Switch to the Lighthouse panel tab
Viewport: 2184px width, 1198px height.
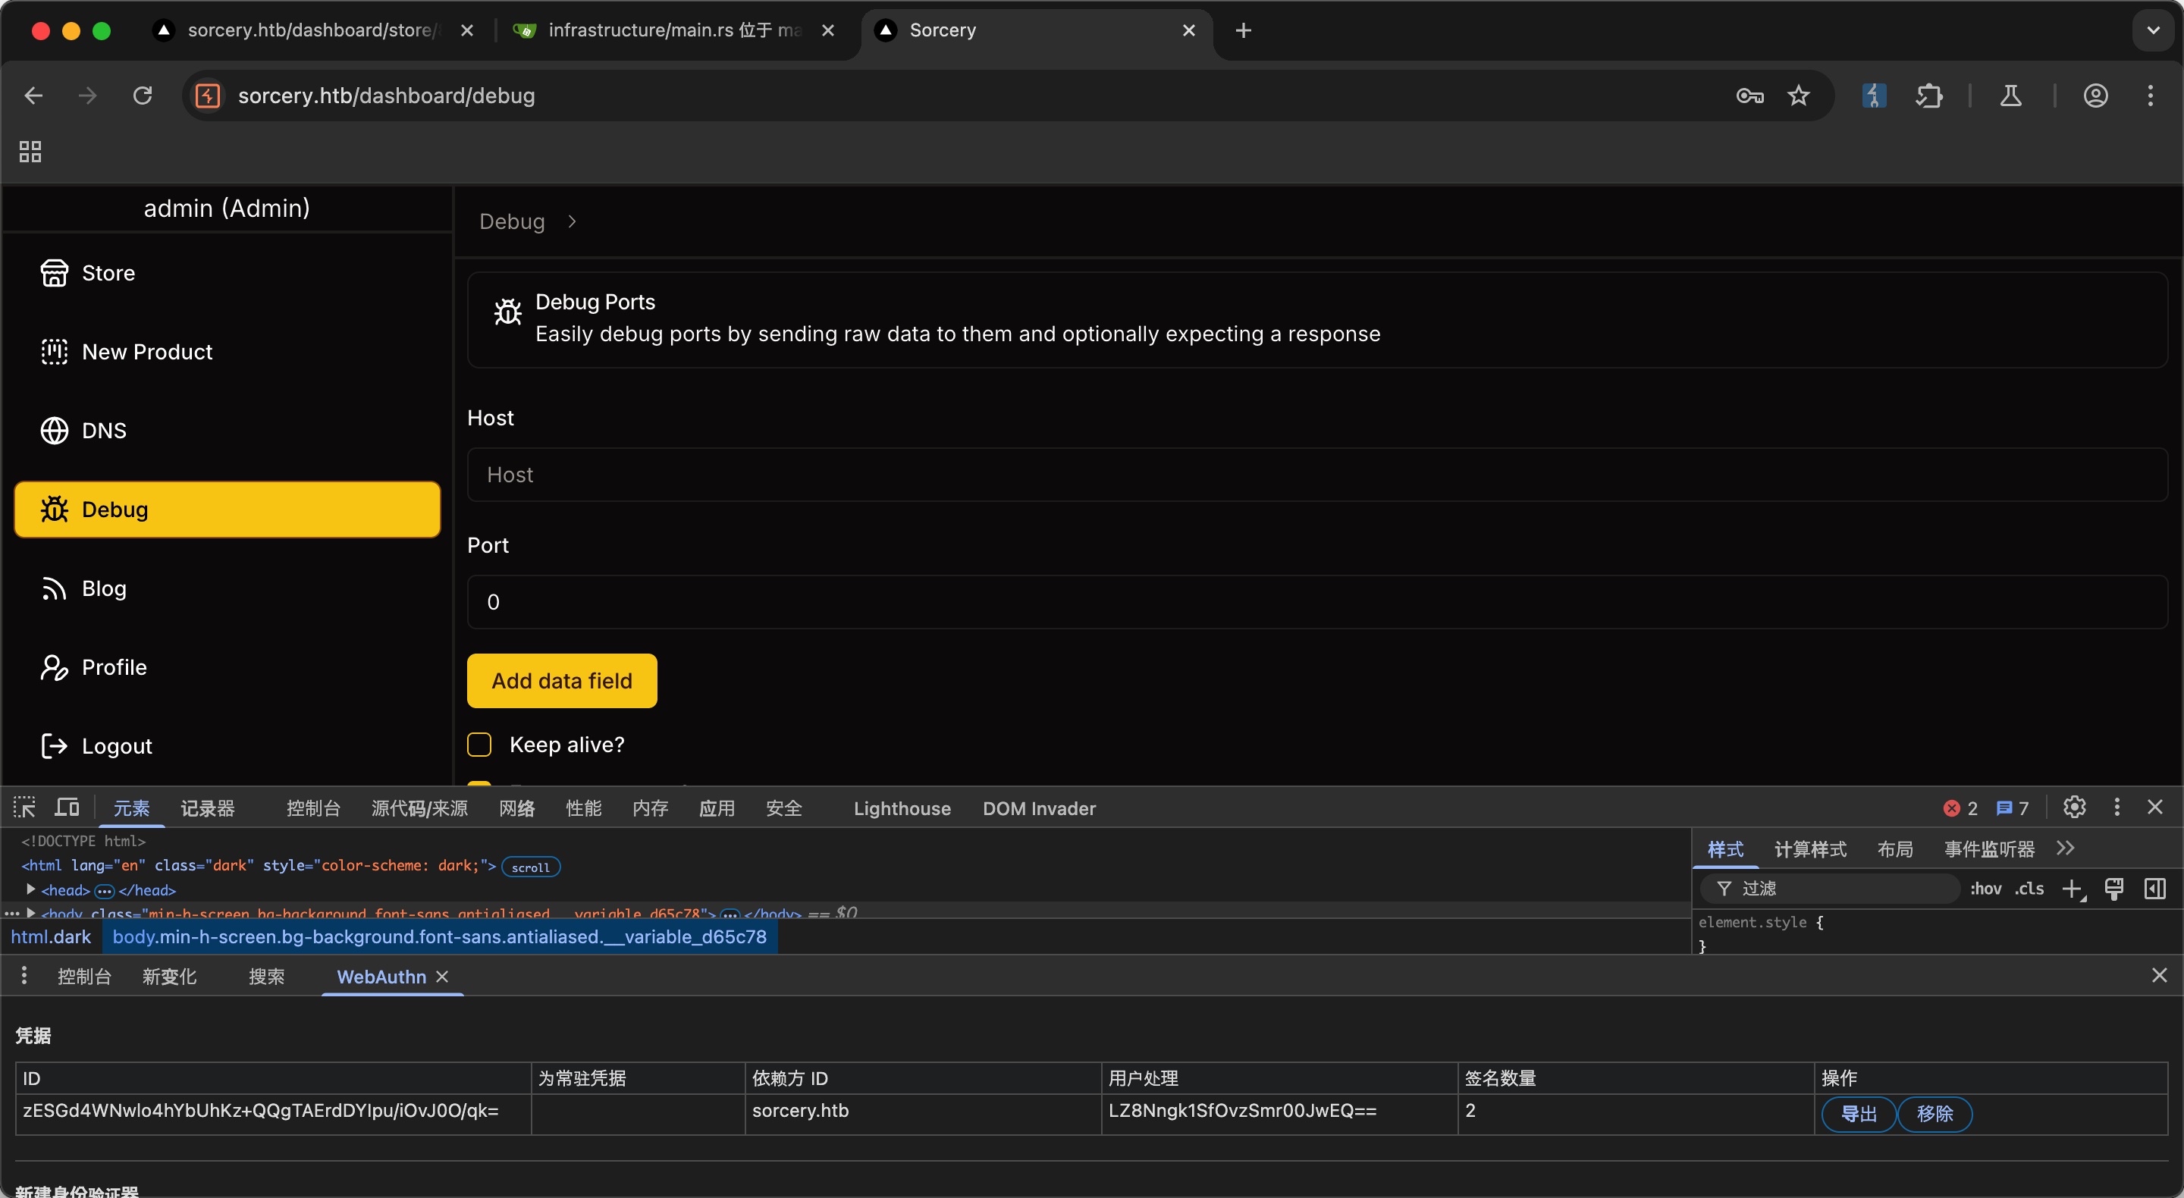click(x=902, y=809)
